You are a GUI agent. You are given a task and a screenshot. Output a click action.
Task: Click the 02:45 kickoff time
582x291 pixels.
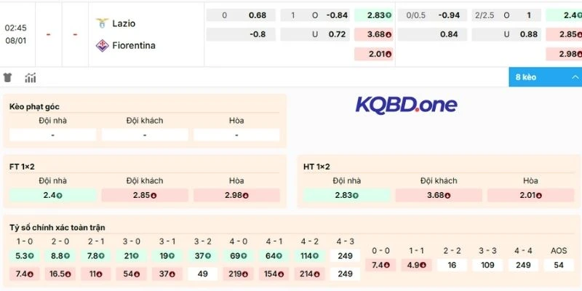pyautogui.click(x=15, y=28)
